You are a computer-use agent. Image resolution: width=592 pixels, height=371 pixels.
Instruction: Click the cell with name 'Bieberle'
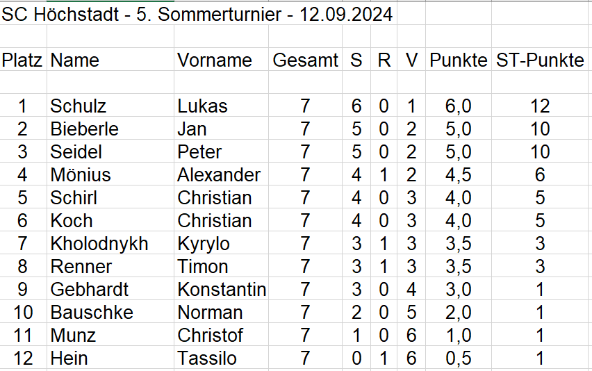click(84, 129)
